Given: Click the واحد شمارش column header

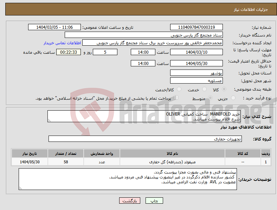Looking at the screenshot, I should (x=102, y=153).
